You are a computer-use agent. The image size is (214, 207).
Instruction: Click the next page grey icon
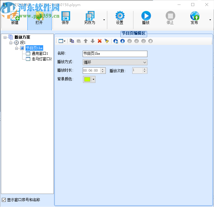point(136,41)
